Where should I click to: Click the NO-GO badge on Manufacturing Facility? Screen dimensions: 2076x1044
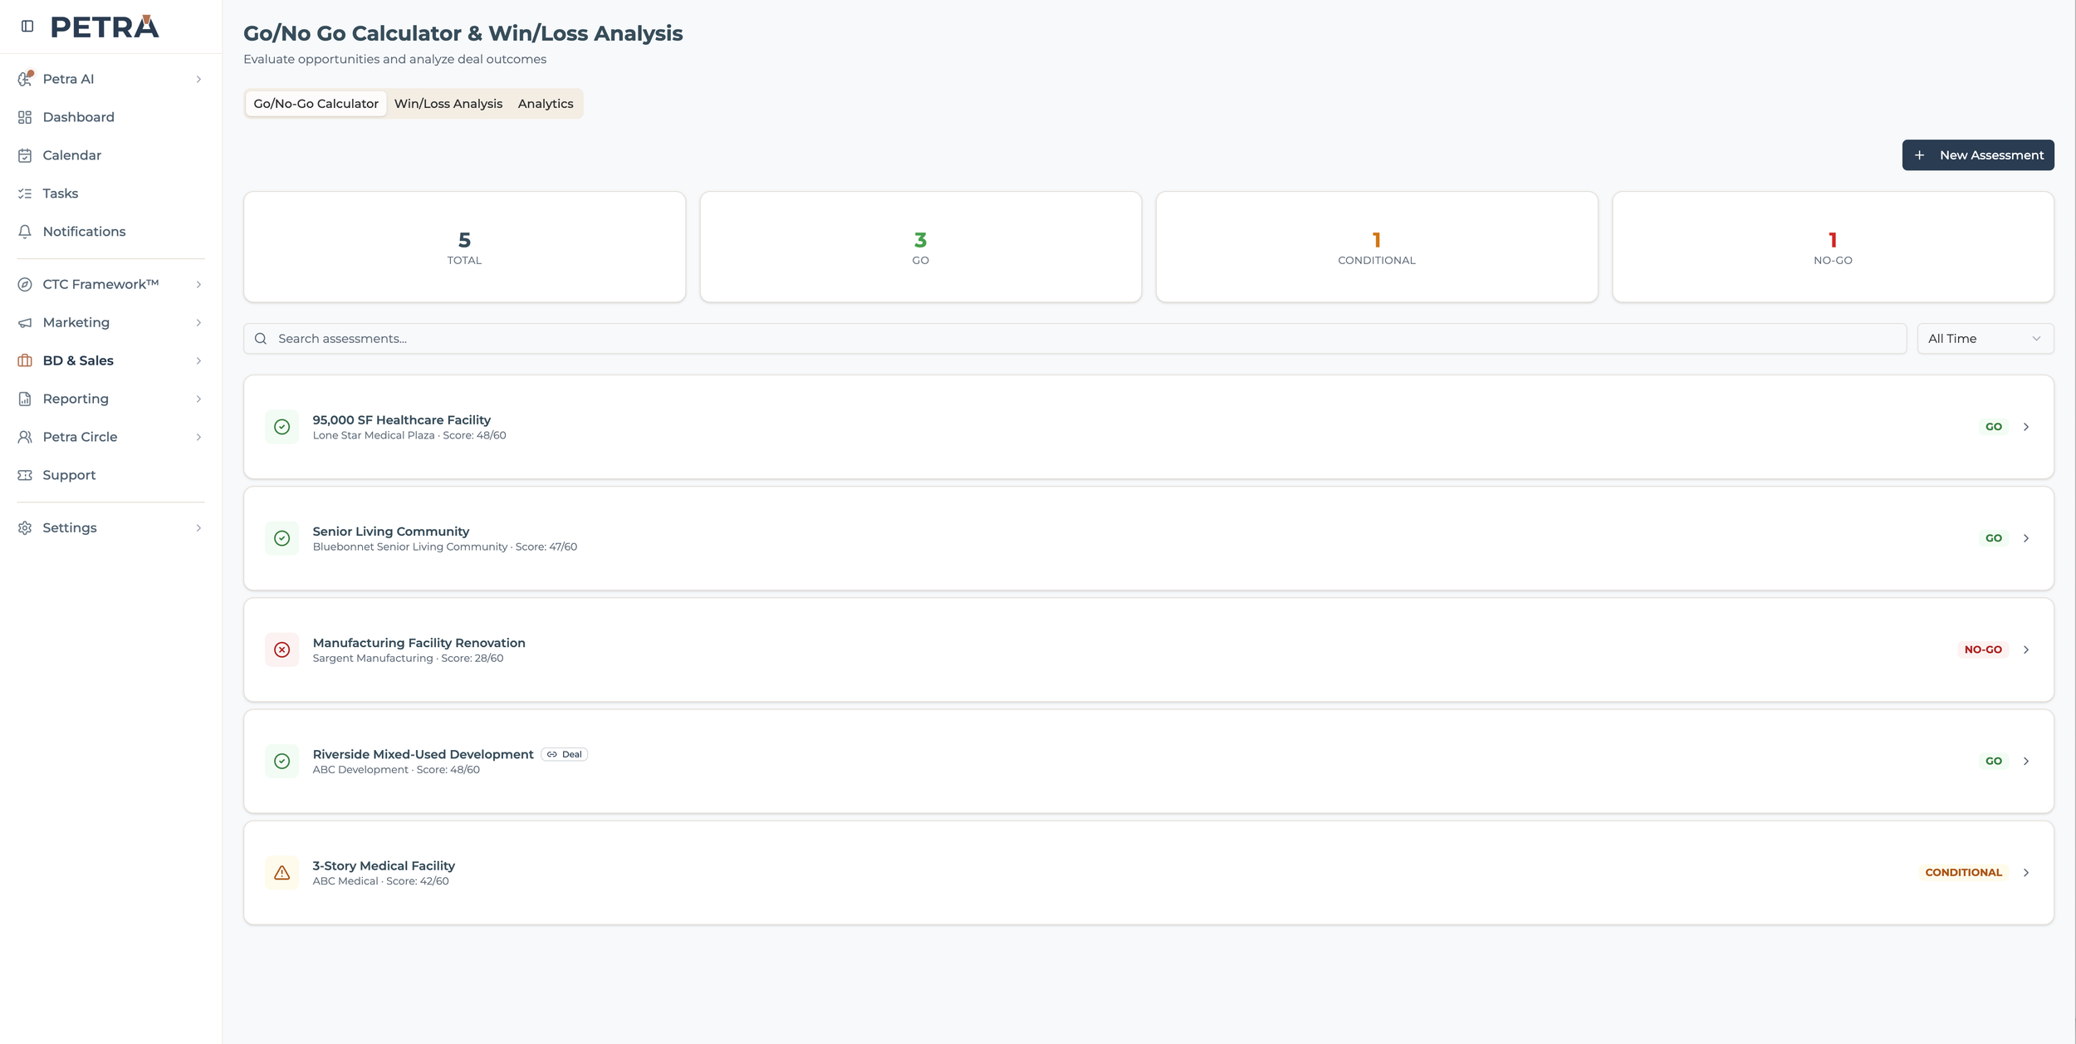pyautogui.click(x=1983, y=649)
